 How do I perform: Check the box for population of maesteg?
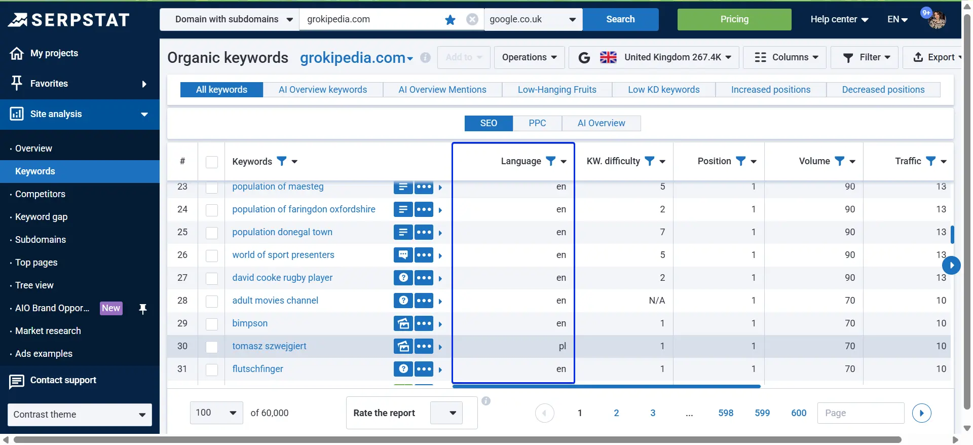[212, 188]
